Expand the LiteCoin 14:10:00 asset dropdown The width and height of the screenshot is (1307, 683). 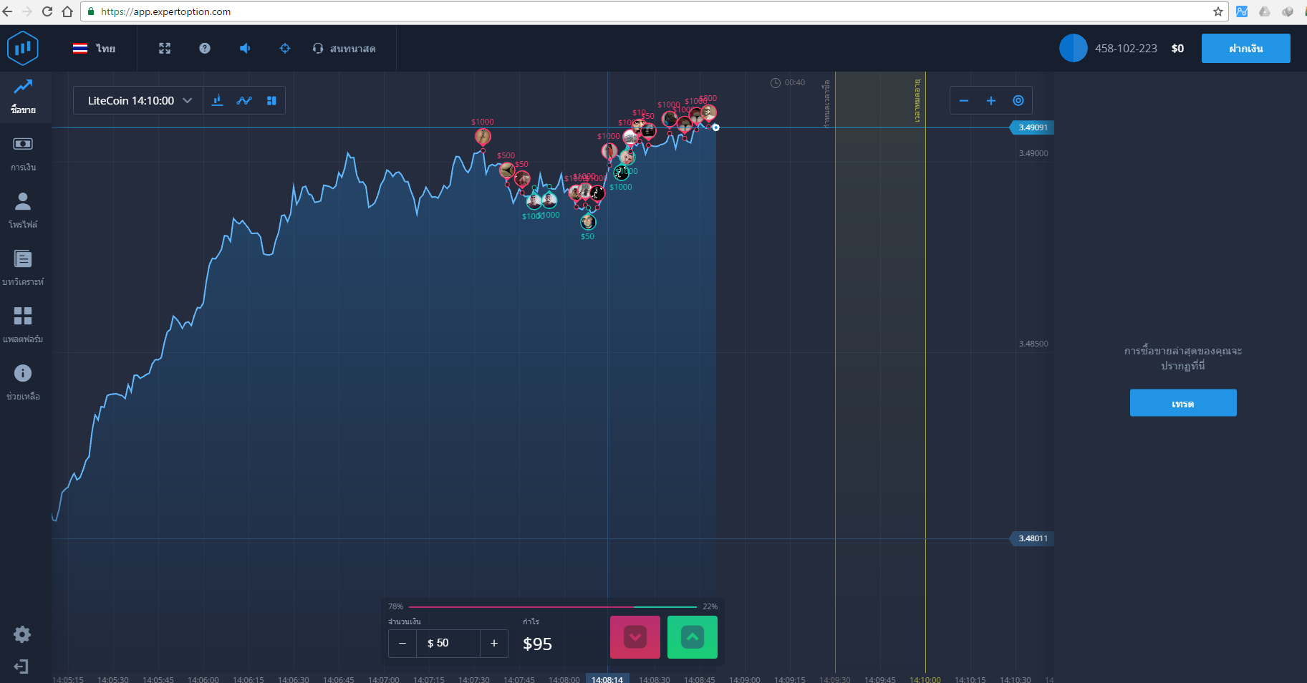pos(139,101)
